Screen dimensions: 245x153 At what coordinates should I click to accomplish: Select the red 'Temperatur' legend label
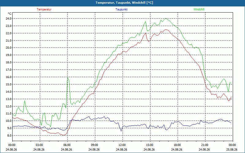coord(44,9)
